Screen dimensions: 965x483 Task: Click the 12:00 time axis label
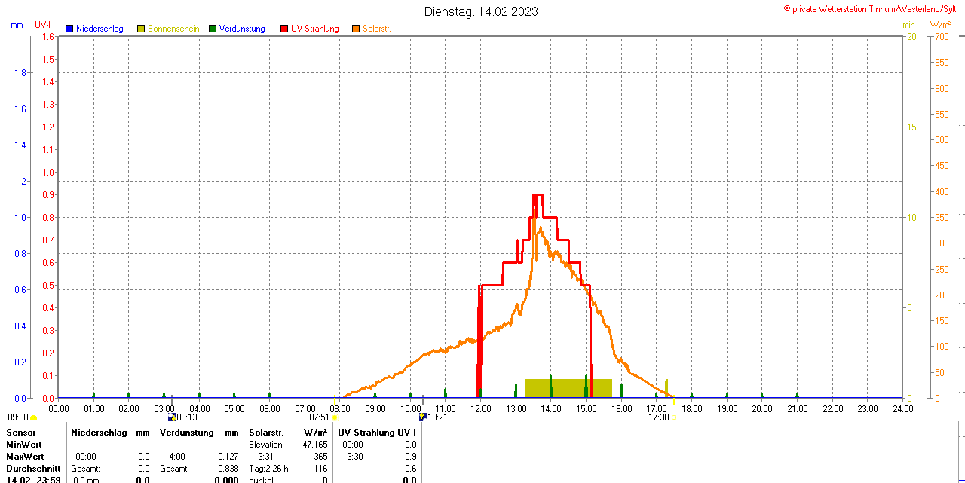click(480, 408)
